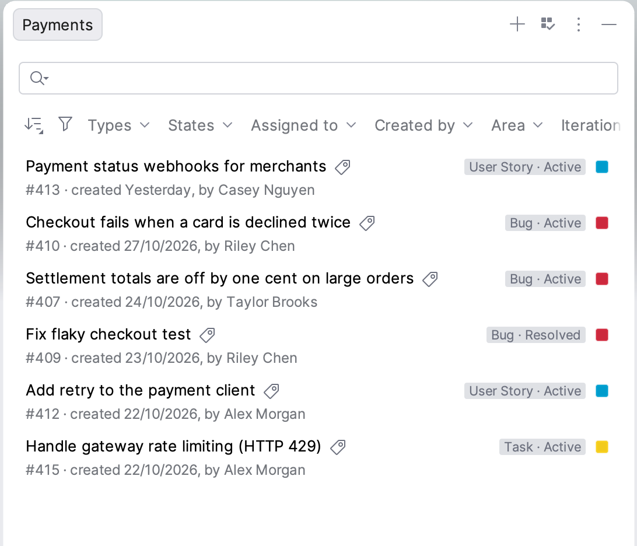Open Fix flaky checkout test item

tap(108, 335)
